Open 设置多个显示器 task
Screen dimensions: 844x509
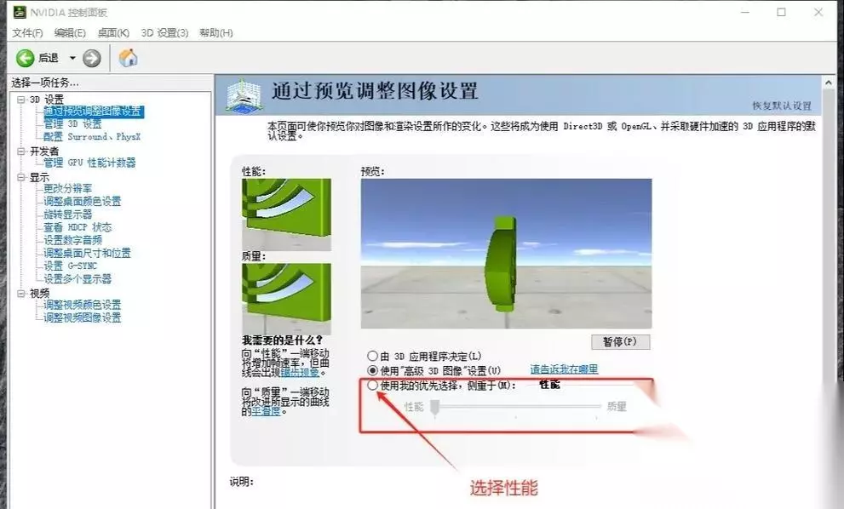point(78,278)
